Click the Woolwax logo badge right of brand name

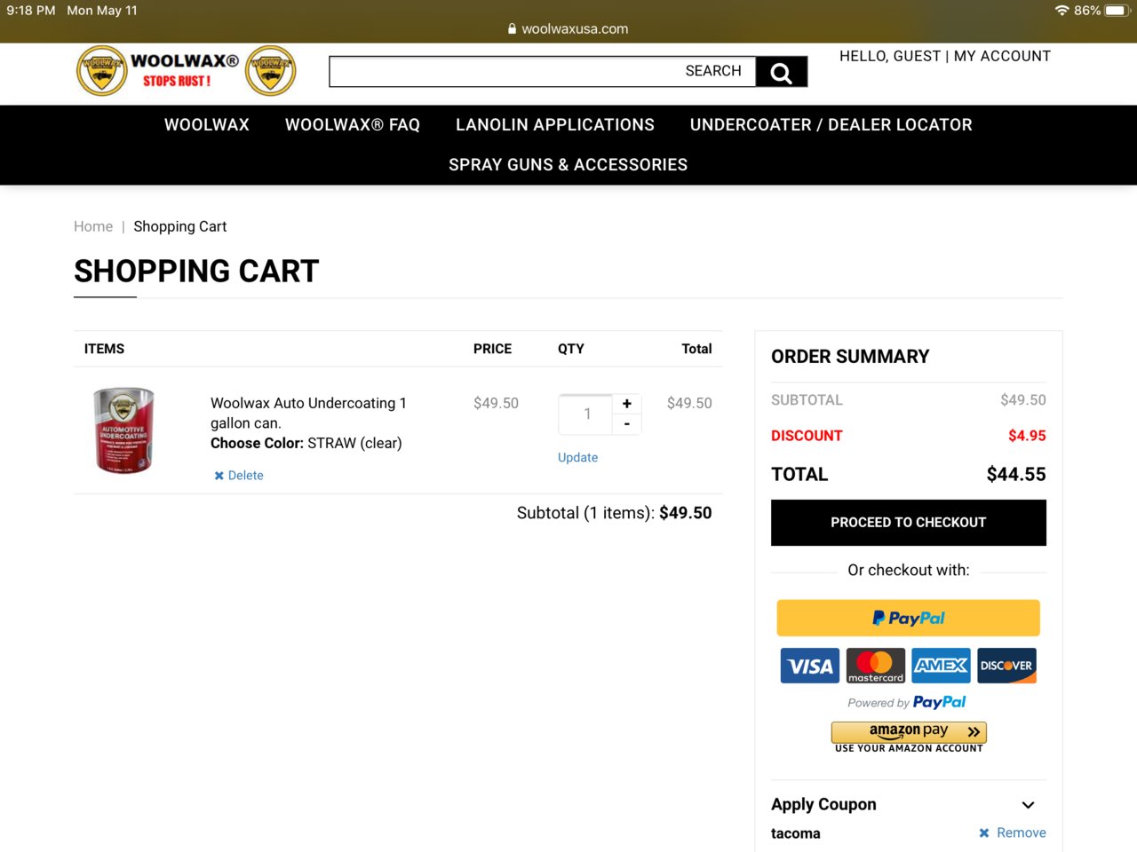[x=271, y=71]
